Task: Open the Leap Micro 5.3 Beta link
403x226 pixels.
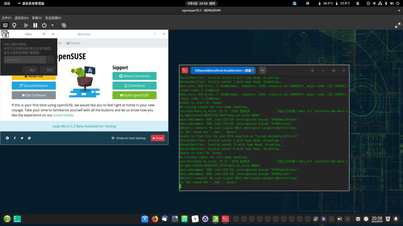Action: click(84, 126)
